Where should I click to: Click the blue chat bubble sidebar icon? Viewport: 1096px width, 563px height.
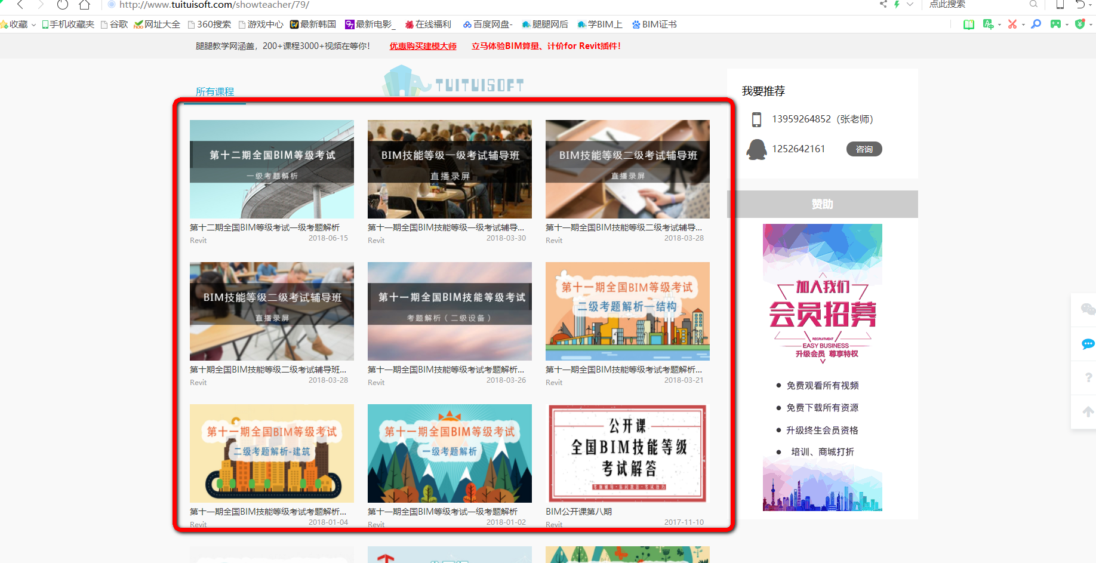pyautogui.click(x=1088, y=344)
